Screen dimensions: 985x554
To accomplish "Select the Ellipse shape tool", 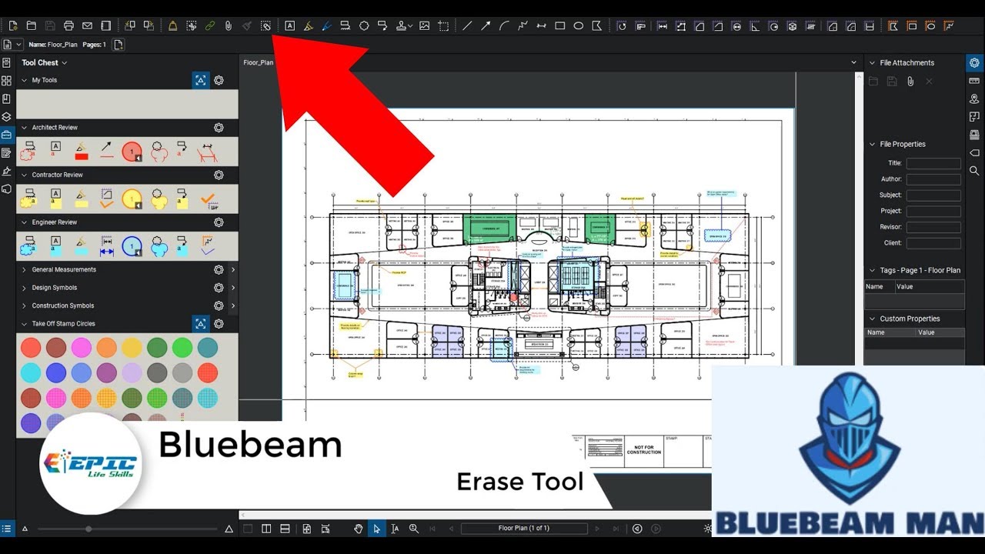I will click(x=578, y=25).
